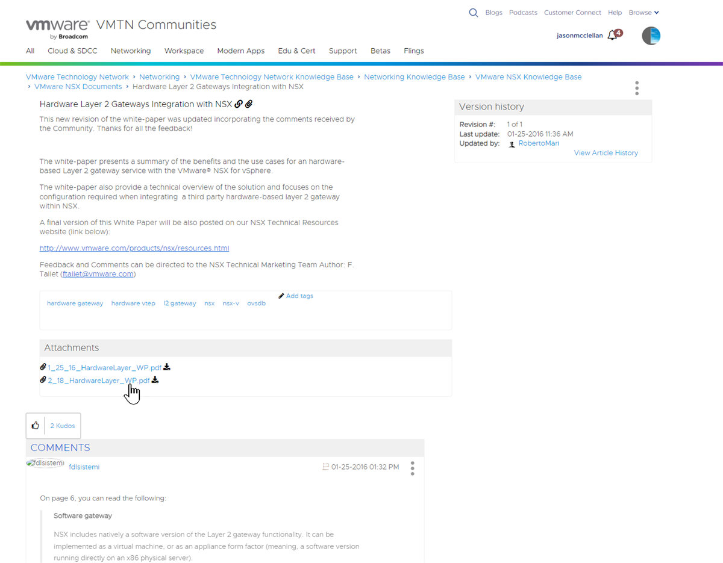
Task: Open the Edu & Cert menu
Action: click(296, 51)
